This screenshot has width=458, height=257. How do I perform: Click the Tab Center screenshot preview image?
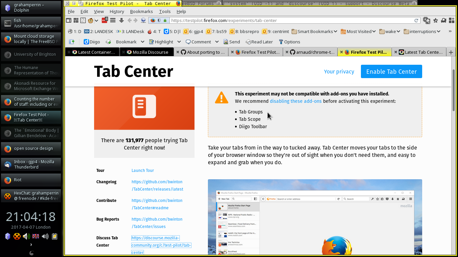click(x=315, y=217)
